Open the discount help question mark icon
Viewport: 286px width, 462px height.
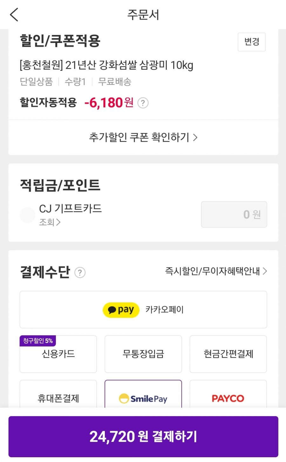pos(143,103)
